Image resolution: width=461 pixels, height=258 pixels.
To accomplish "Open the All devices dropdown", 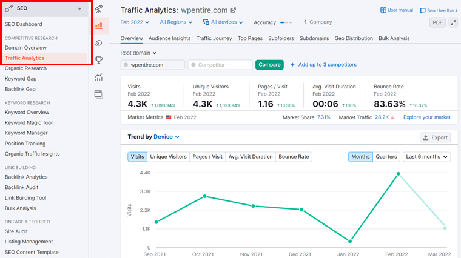I will 223,22.
